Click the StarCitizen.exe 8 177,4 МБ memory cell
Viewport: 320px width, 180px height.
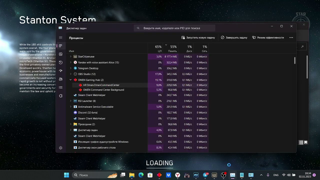[x=170, y=56]
